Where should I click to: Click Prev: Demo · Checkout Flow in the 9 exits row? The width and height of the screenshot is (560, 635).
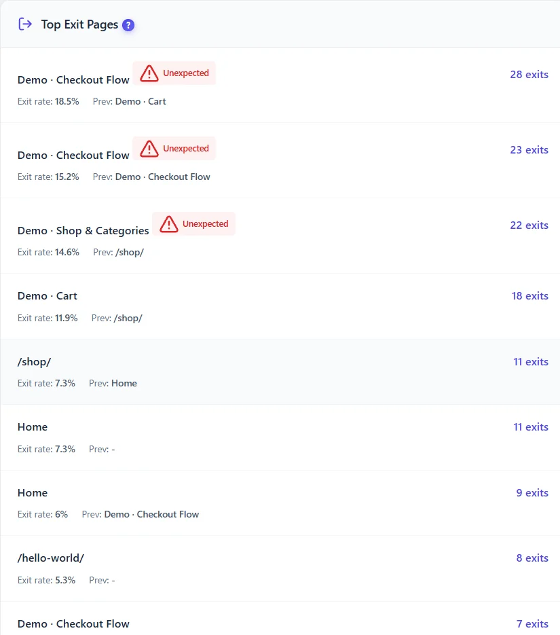[141, 514]
